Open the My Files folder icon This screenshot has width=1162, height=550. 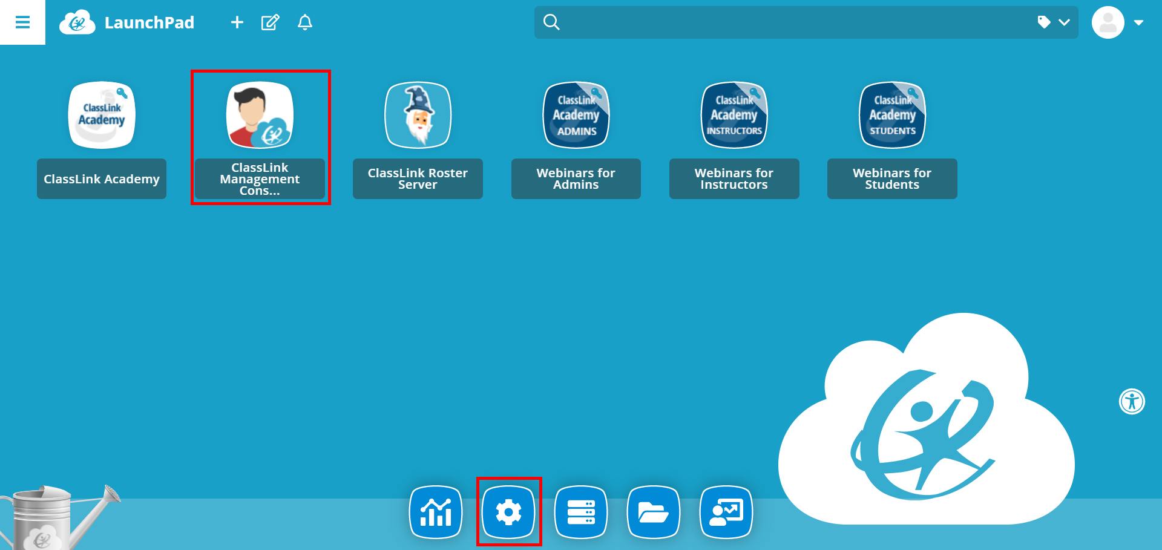(654, 512)
